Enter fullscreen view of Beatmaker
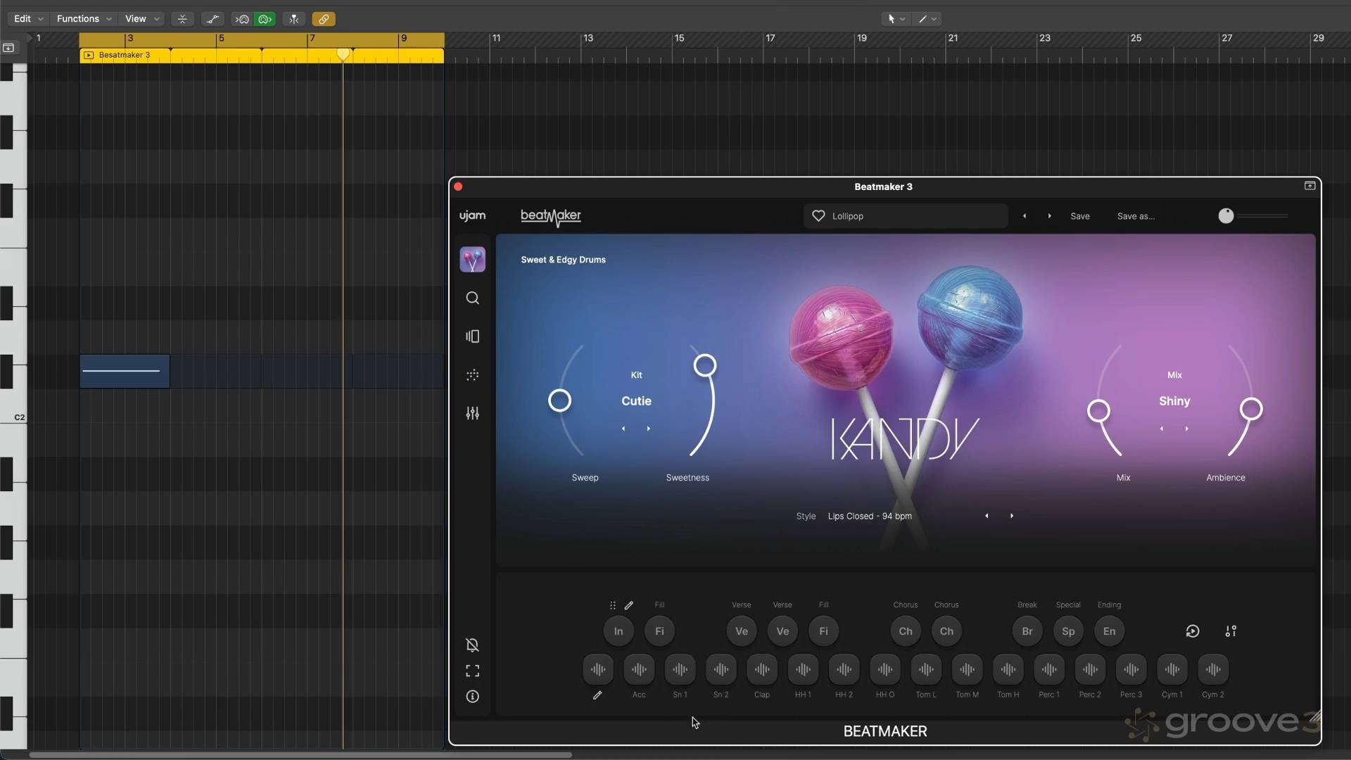1351x760 pixels. tap(473, 671)
